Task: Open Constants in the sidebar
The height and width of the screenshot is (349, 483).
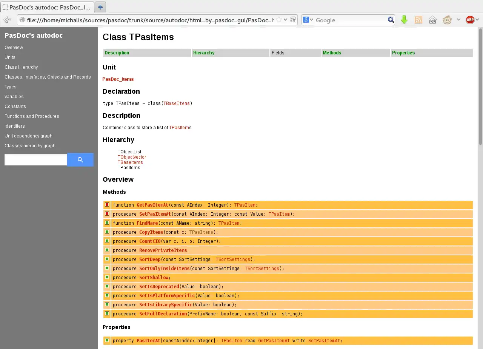Action: click(x=15, y=107)
